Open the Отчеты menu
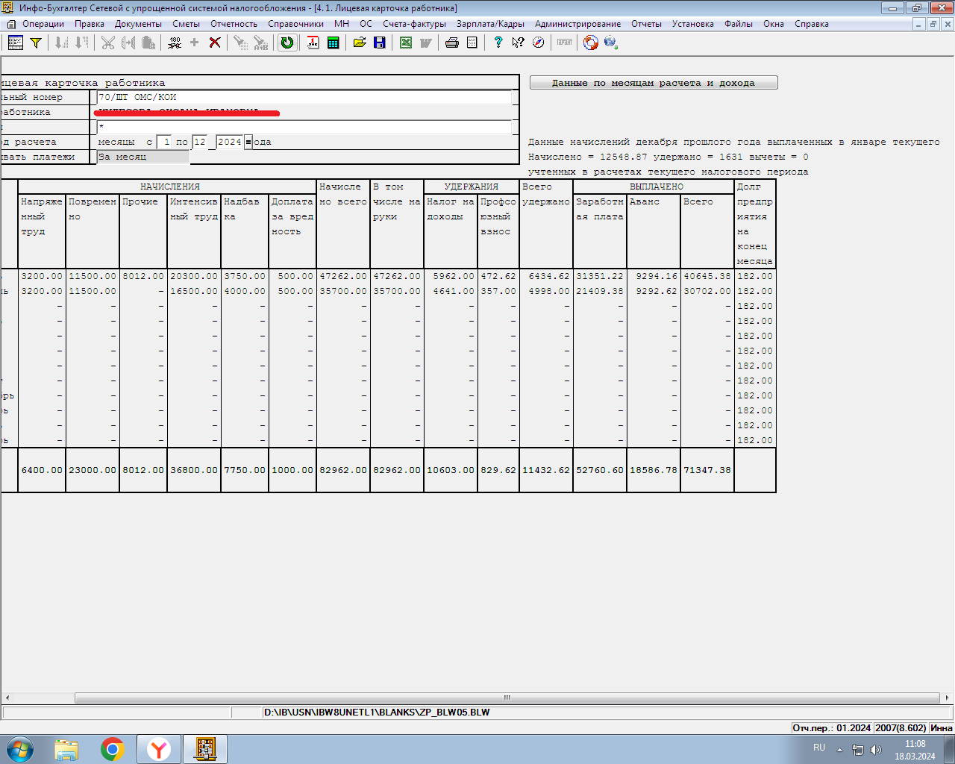This screenshot has height=764, width=955. 646,24
